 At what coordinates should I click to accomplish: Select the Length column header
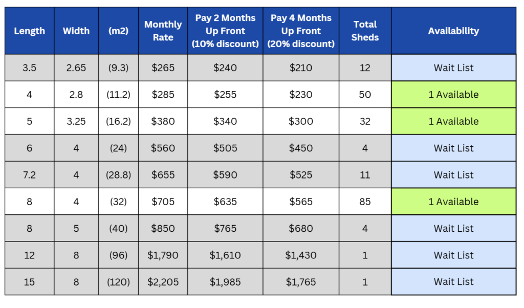click(30, 31)
